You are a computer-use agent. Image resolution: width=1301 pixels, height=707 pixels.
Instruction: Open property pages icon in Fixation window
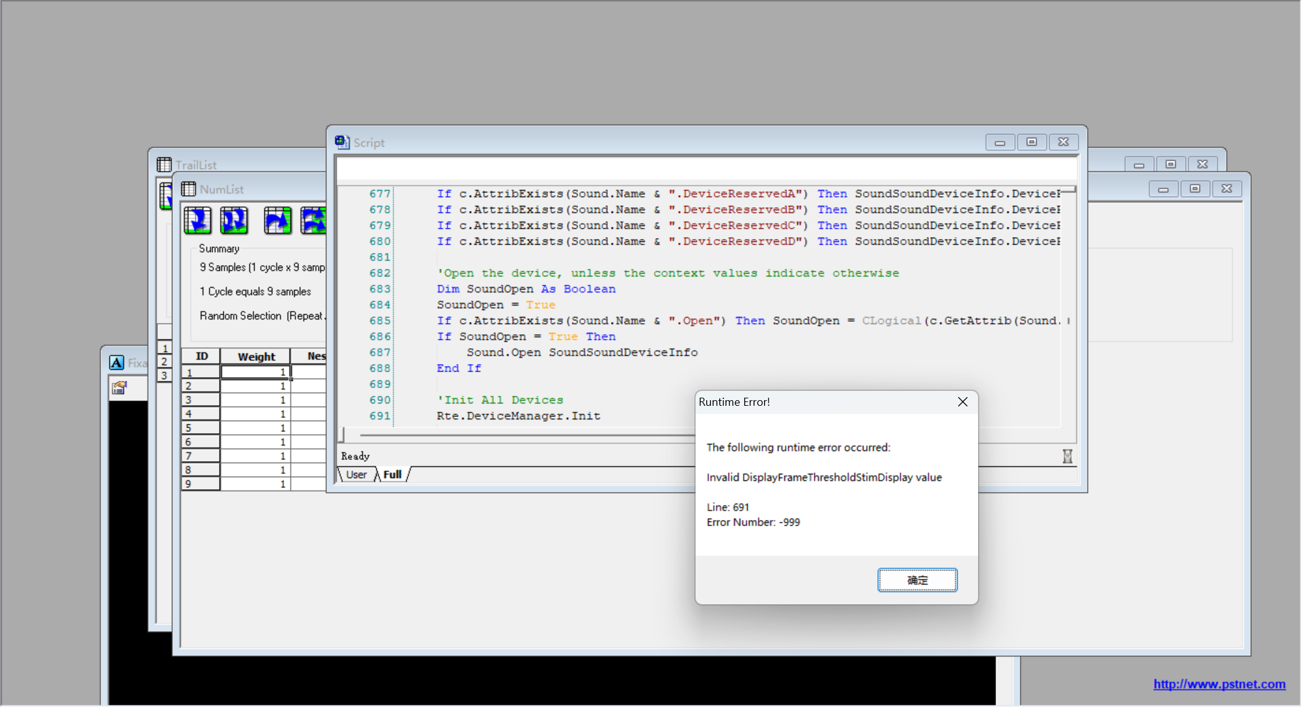[x=119, y=388]
